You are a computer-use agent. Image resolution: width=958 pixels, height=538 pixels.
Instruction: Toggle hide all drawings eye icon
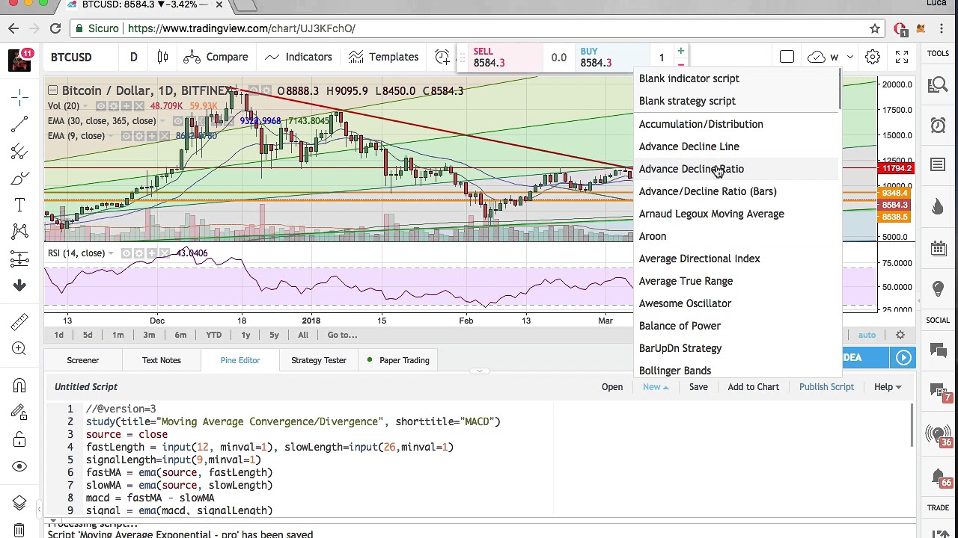click(x=19, y=466)
